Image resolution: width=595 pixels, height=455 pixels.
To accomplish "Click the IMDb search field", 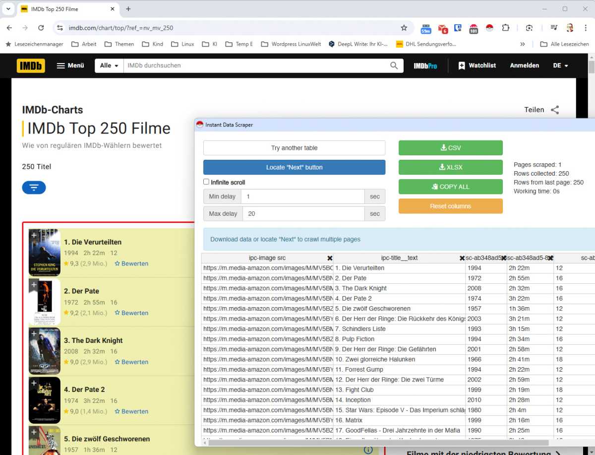I will click(x=255, y=65).
